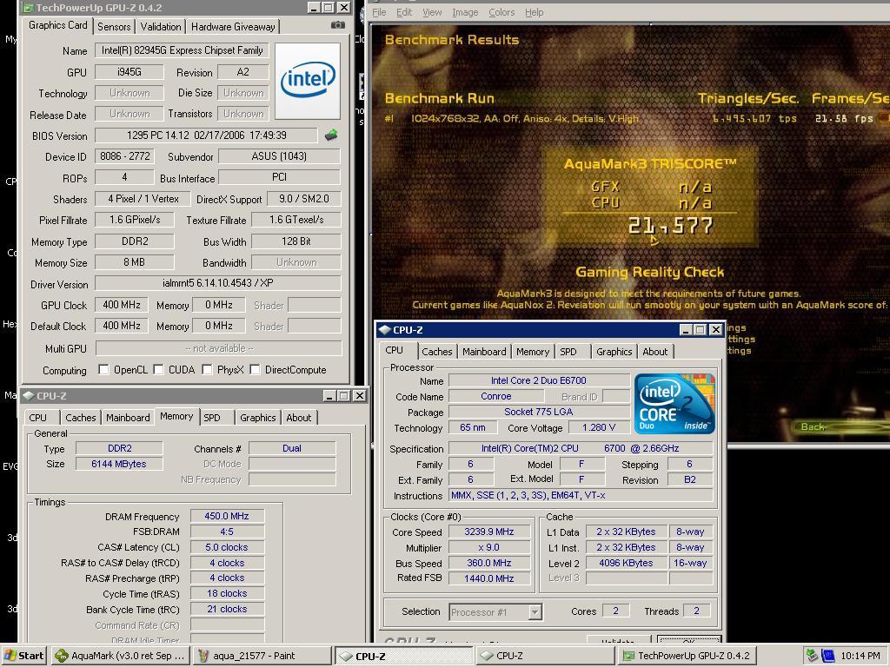Click the taskbar clock showing 10:14 PM

(x=860, y=656)
